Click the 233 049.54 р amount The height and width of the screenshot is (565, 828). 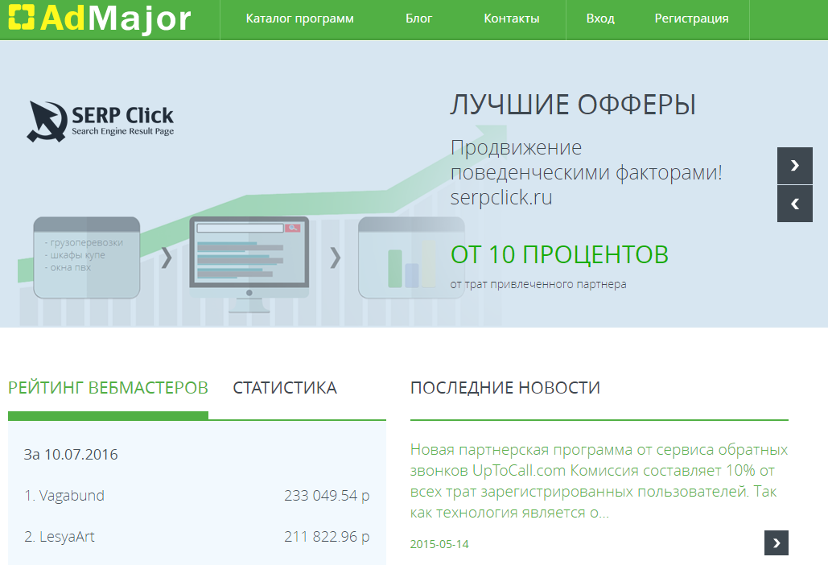click(327, 495)
